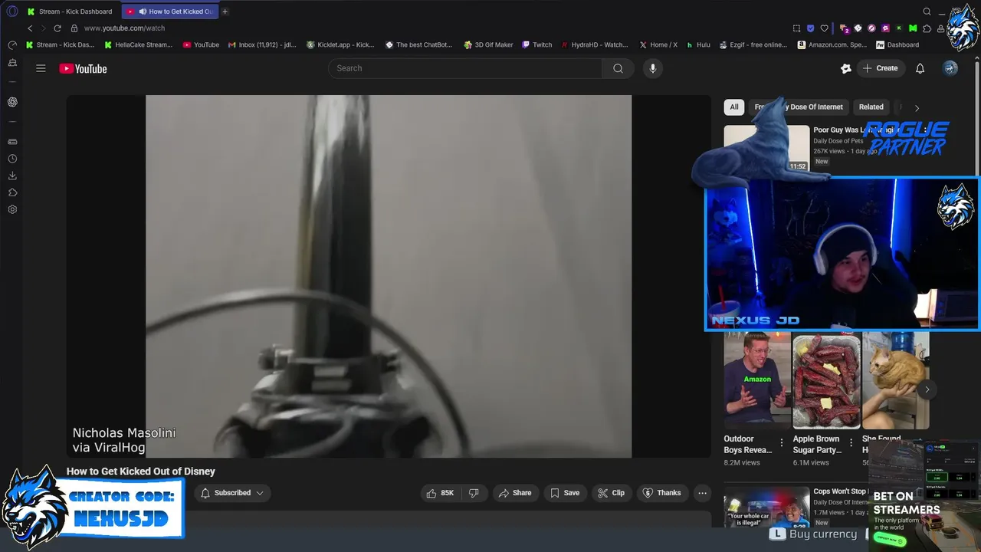
Task: Open the Ezgif bookmark
Action: pos(753,45)
